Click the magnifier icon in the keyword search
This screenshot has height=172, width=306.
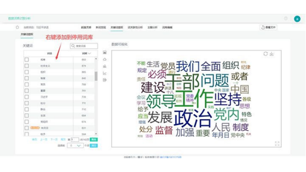[73, 46]
